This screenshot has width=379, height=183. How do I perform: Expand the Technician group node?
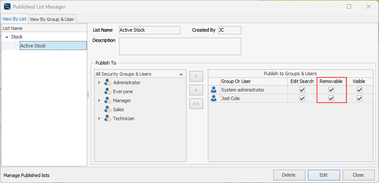(x=99, y=118)
